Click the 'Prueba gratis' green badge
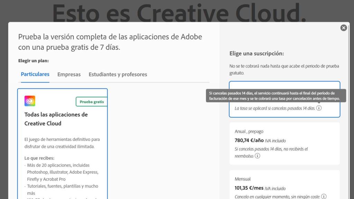Screen dimensions: 354x199 (x=92, y=102)
